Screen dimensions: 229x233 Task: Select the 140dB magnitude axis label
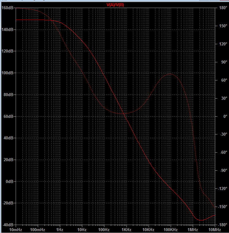point(7,29)
